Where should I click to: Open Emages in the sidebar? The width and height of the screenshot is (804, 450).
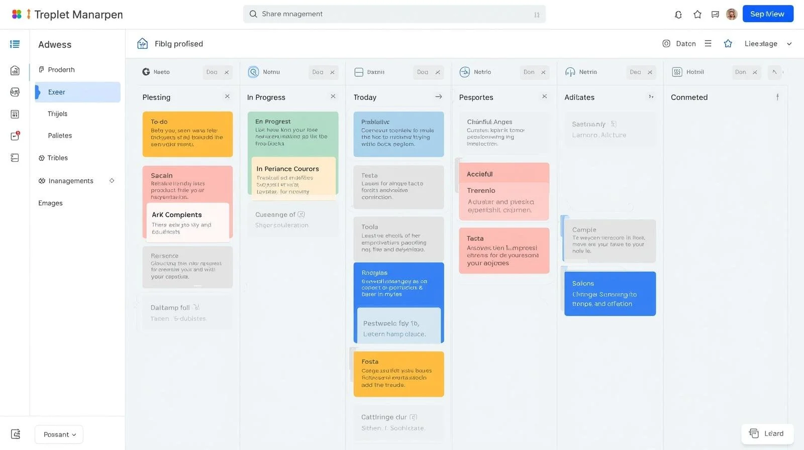[51, 203]
